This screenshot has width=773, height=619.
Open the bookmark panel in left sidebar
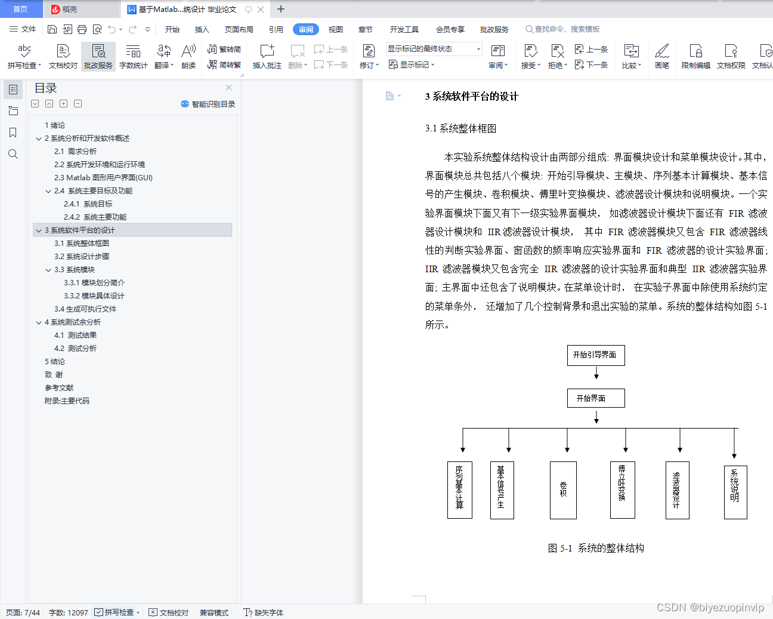13,133
